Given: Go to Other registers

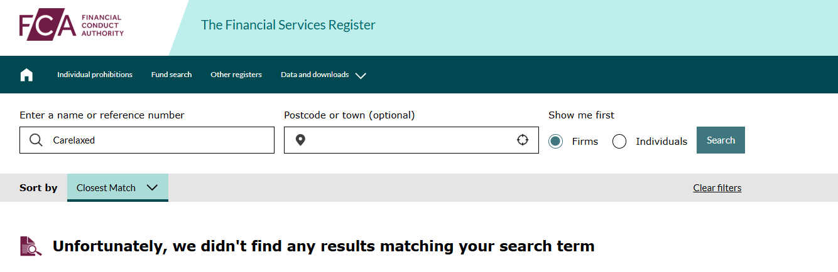Looking at the screenshot, I should pyautogui.click(x=236, y=75).
